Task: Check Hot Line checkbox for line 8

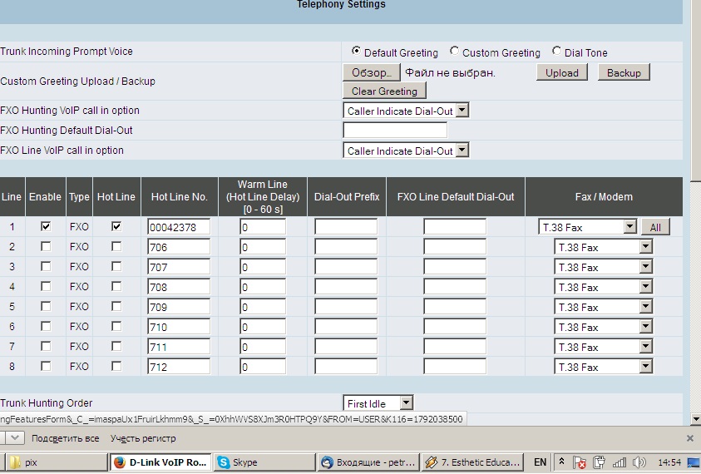Action: point(116,366)
